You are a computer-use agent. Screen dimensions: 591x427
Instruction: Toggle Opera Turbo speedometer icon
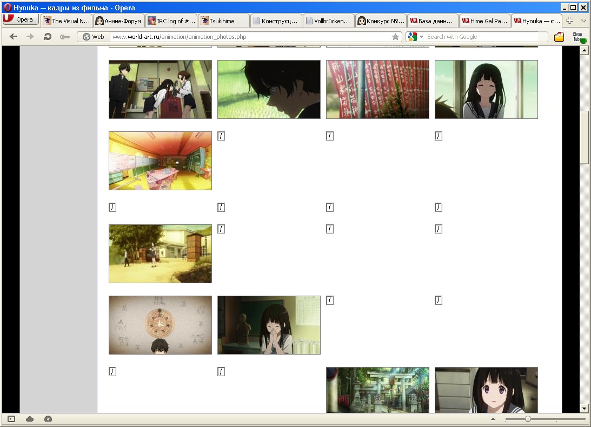tap(48, 419)
